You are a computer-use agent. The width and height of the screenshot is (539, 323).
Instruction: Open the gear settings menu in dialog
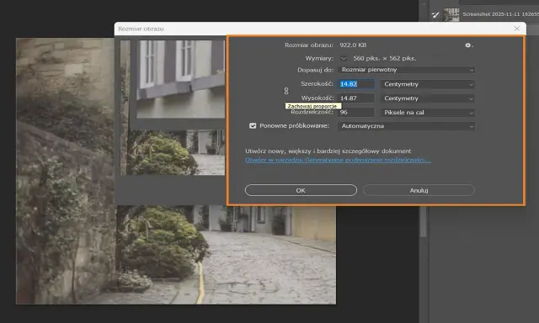[468, 45]
